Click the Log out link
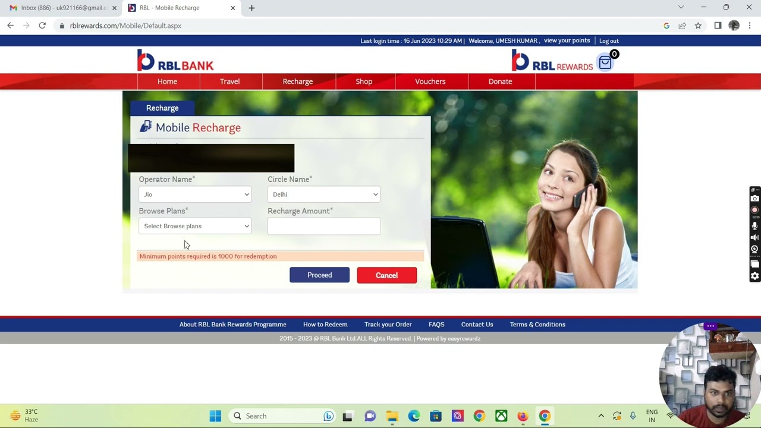The image size is (761, 428). coord(609,41)
